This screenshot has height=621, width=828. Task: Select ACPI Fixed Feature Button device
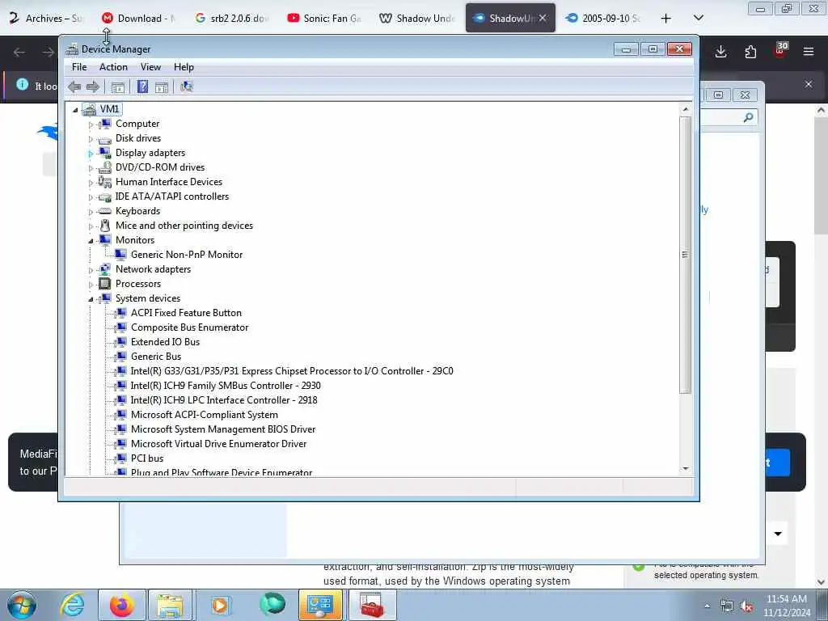point(186,313)
